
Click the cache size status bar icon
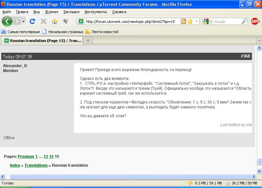[227, 183]
